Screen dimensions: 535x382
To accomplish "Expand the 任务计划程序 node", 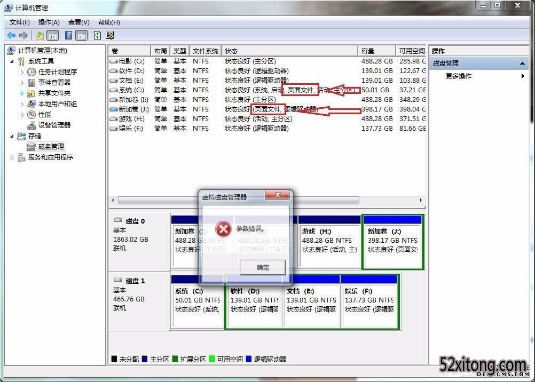I will 22,72.
